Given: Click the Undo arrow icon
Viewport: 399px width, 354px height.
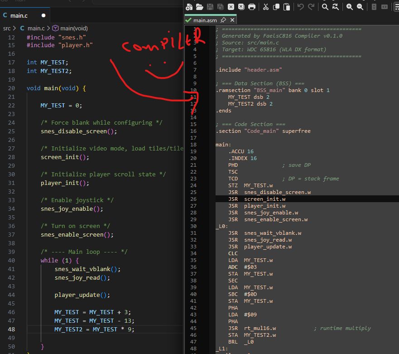Looking at the screenshot, I should (x=301, y=7).
